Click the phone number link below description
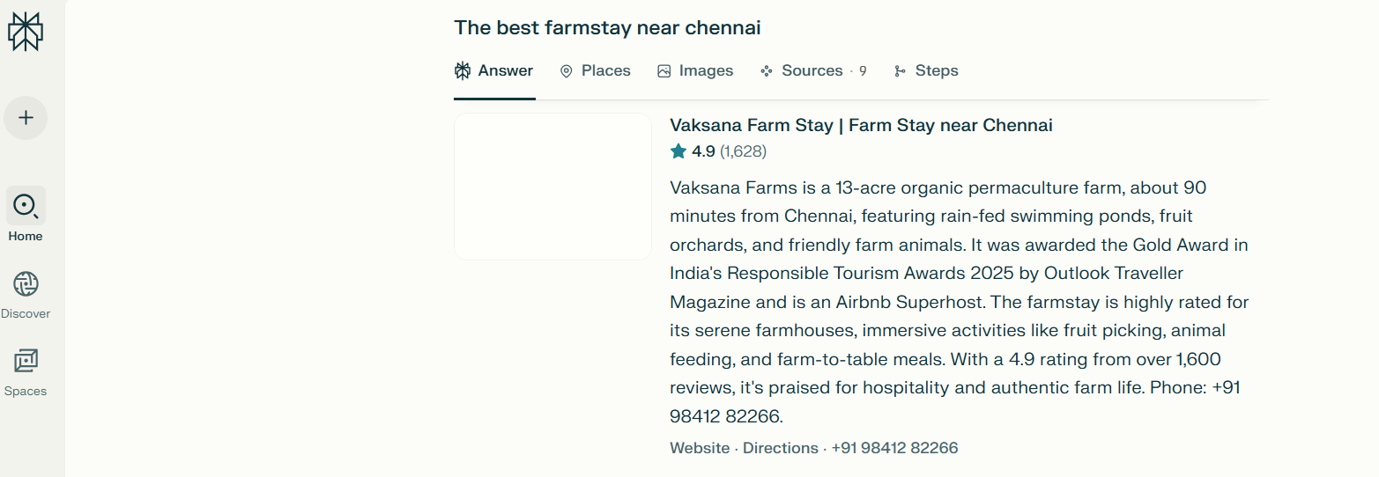This screenshot has width=1379, height=477. [894, 448]
